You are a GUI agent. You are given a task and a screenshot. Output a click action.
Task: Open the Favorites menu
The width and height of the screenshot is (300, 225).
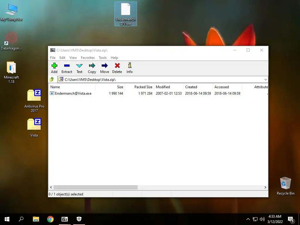(88, 58)
